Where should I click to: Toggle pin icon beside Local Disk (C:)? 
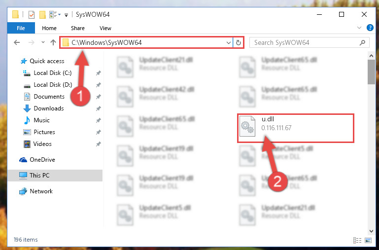[x=98, y=73]
